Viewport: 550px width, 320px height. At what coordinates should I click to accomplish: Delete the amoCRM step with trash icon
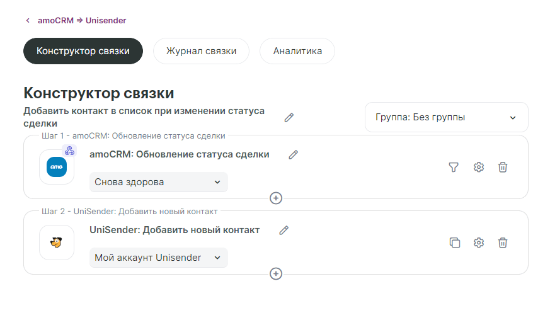(503, 167)
